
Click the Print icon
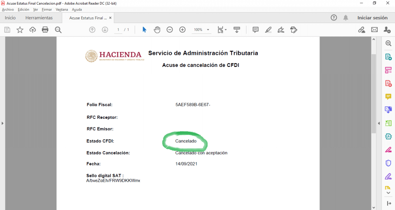pyautogui.click(x=45, y=30)
